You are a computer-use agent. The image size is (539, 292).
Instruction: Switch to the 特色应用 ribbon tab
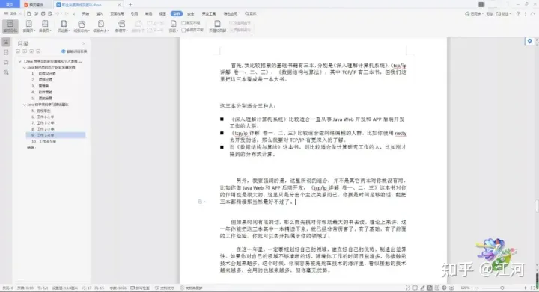point(231,13)
